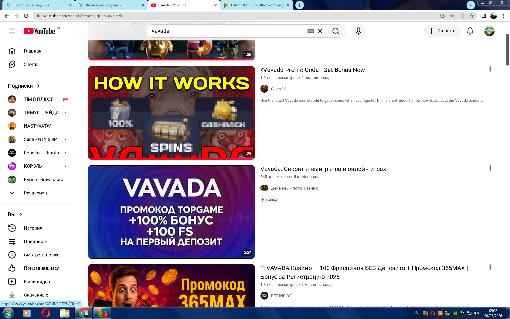Open TIM В ПЛЮСЕ subscription channel
510x319 pixels.
[x=37, y=99]
